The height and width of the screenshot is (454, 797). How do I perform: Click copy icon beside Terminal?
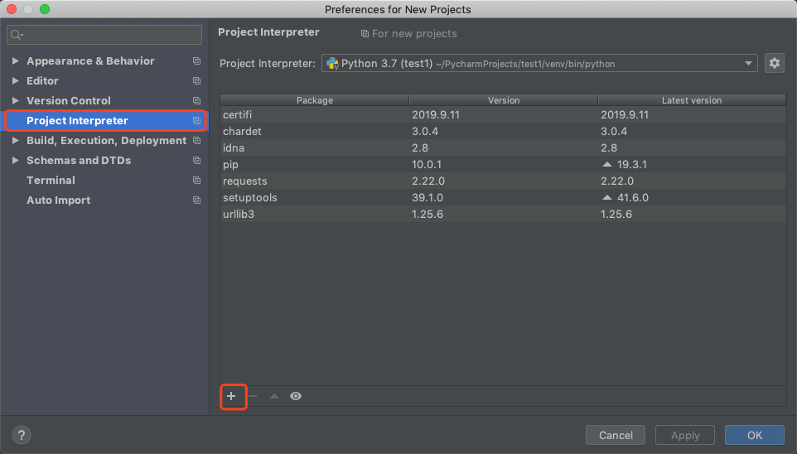click(x=196, y=181)
